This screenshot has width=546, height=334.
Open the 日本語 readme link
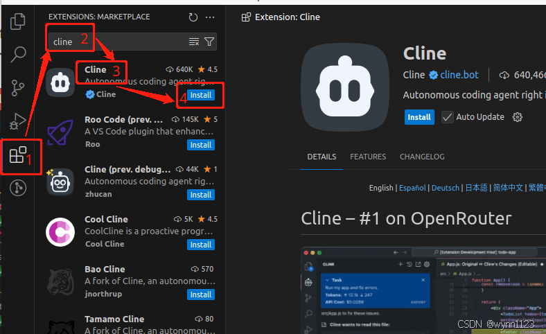tap(476, 188)
